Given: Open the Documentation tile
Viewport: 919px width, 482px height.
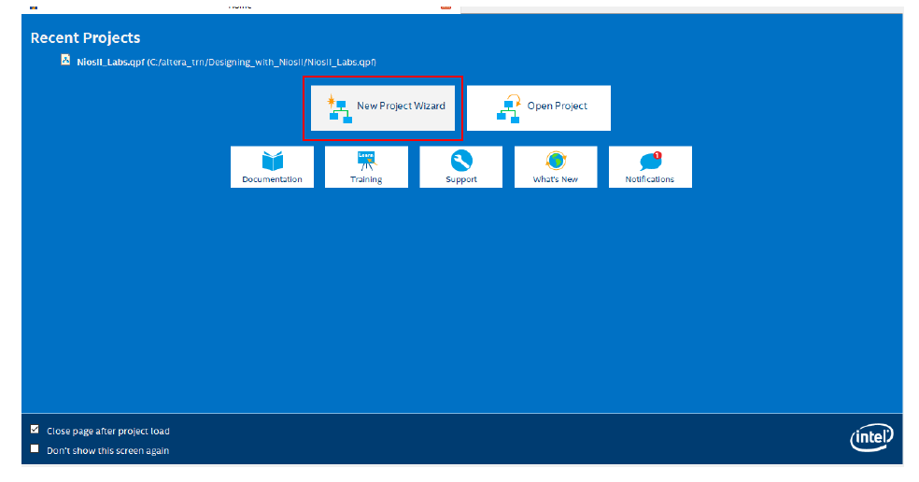Looking at the screenshot, I should coord(272,167).
